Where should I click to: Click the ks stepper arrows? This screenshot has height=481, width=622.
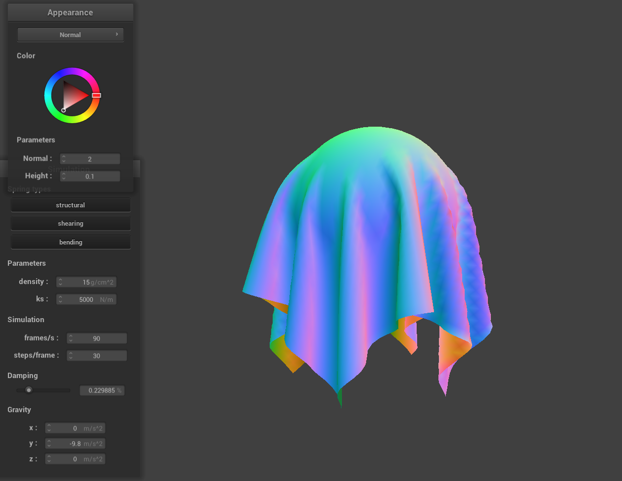60,299
